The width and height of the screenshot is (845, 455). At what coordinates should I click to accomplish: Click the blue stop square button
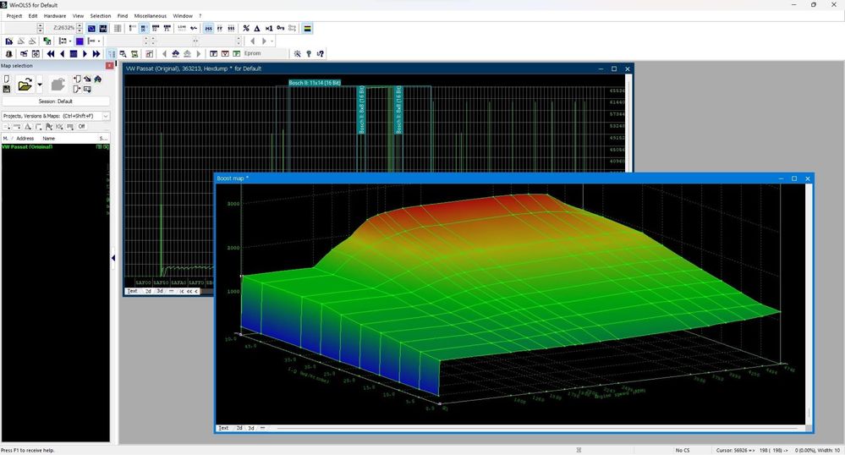74,54
